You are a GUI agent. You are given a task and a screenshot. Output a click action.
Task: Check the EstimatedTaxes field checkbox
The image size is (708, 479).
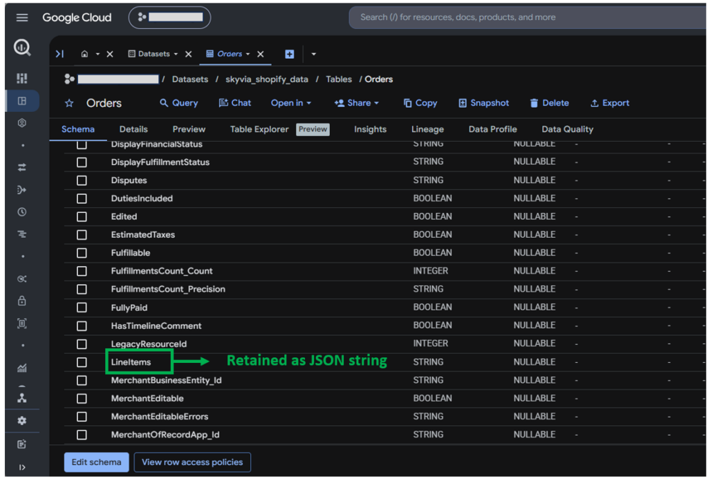[x=82, y=235]
